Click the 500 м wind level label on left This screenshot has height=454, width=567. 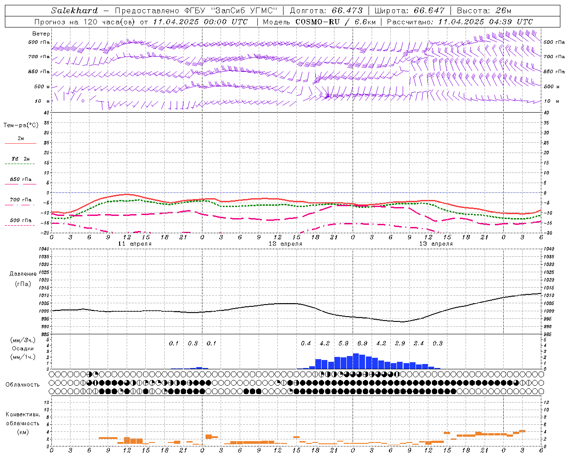42,86
